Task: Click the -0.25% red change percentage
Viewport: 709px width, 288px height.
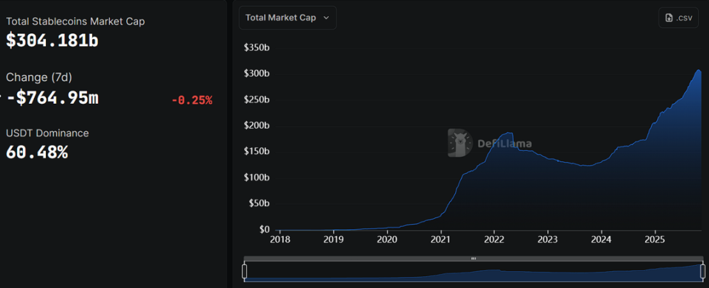Action: (x=192, y=100)
